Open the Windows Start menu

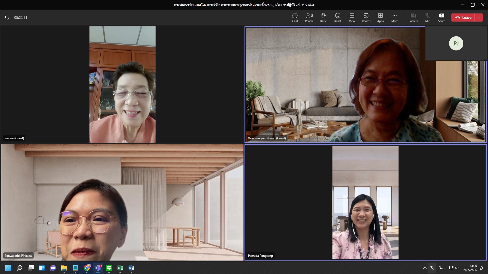(8, 268)
